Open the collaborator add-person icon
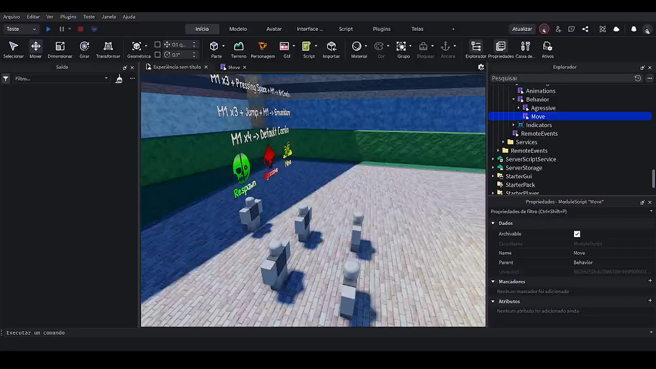This screenshot has height=369, width=656. 558,29
